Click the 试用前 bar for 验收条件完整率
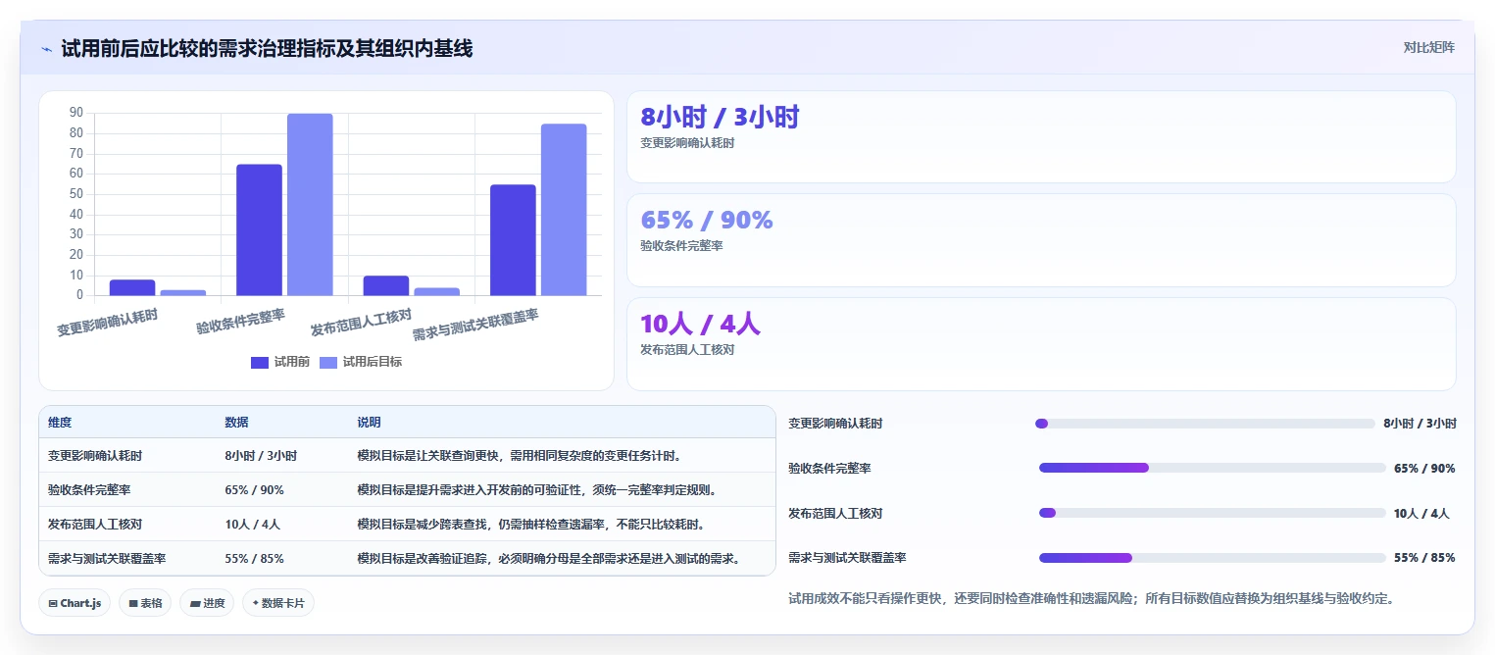The width and height of the screenshot is (1495, 655). [259, 229]
